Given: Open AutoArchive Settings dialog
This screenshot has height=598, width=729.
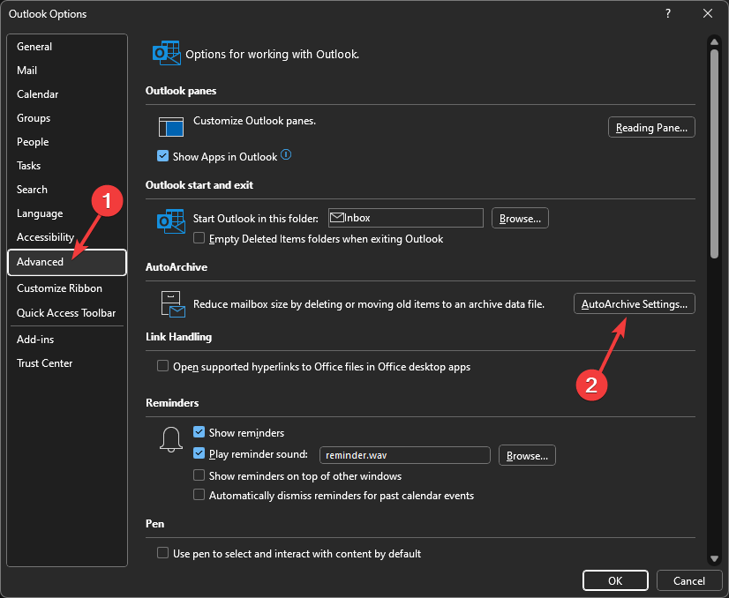Looking at the screenshot, I should pos(635,303).
